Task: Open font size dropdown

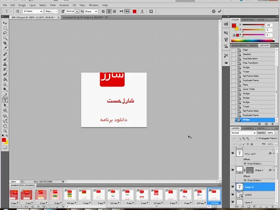Action: tap(77, 12)
